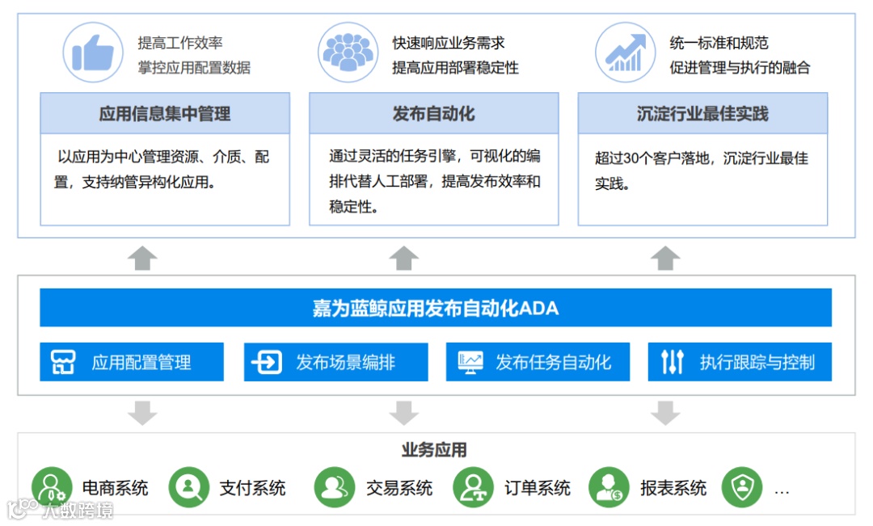The height and width of the screenshot is (526, 873).
Task: Click the 订单系统 label
Action: pos(538,488)
